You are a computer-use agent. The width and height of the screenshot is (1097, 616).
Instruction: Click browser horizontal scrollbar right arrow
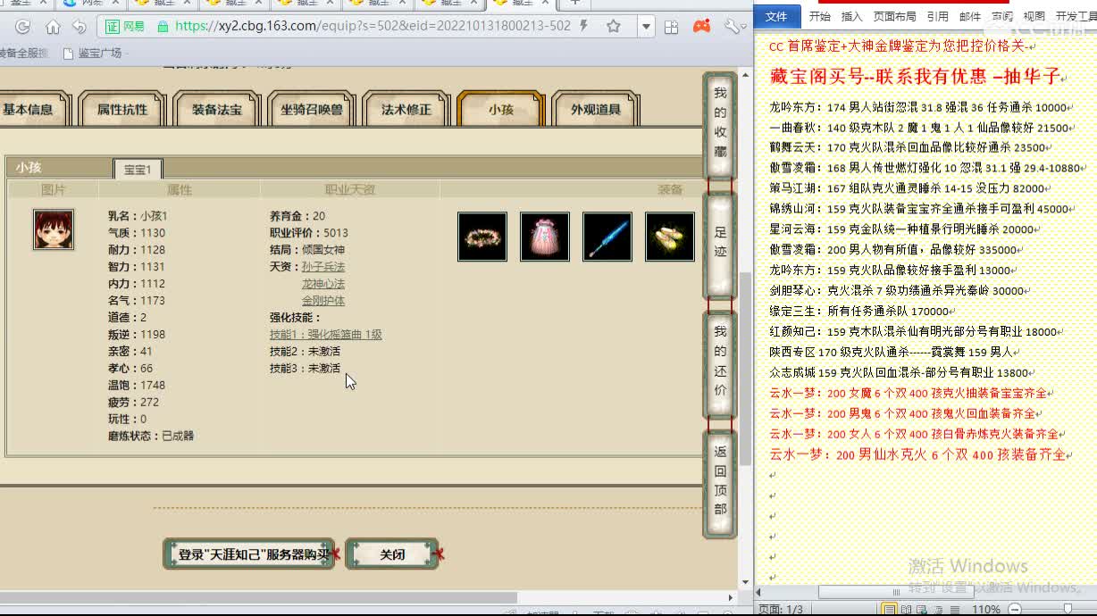pyautogui.click(x=732, y=598)
